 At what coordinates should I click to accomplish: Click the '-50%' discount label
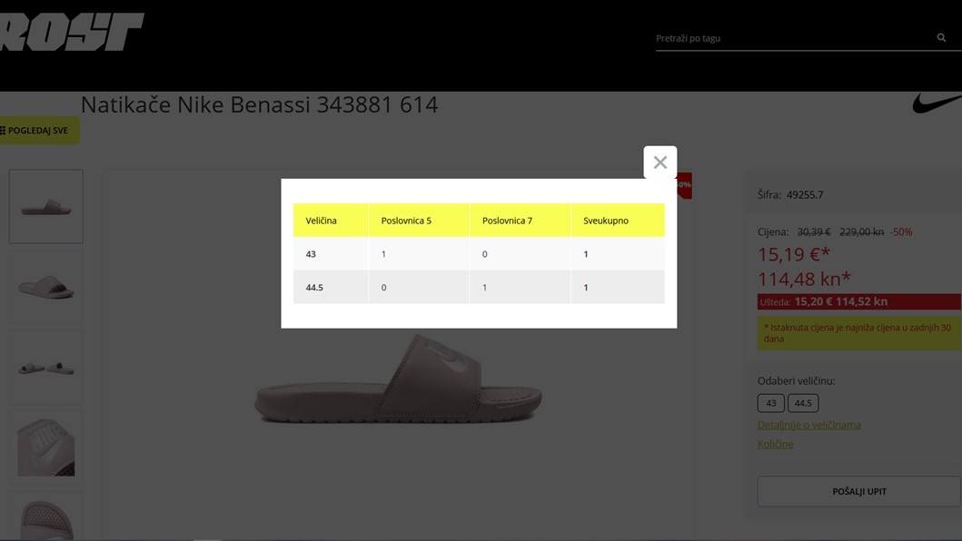tap(901, 231)
